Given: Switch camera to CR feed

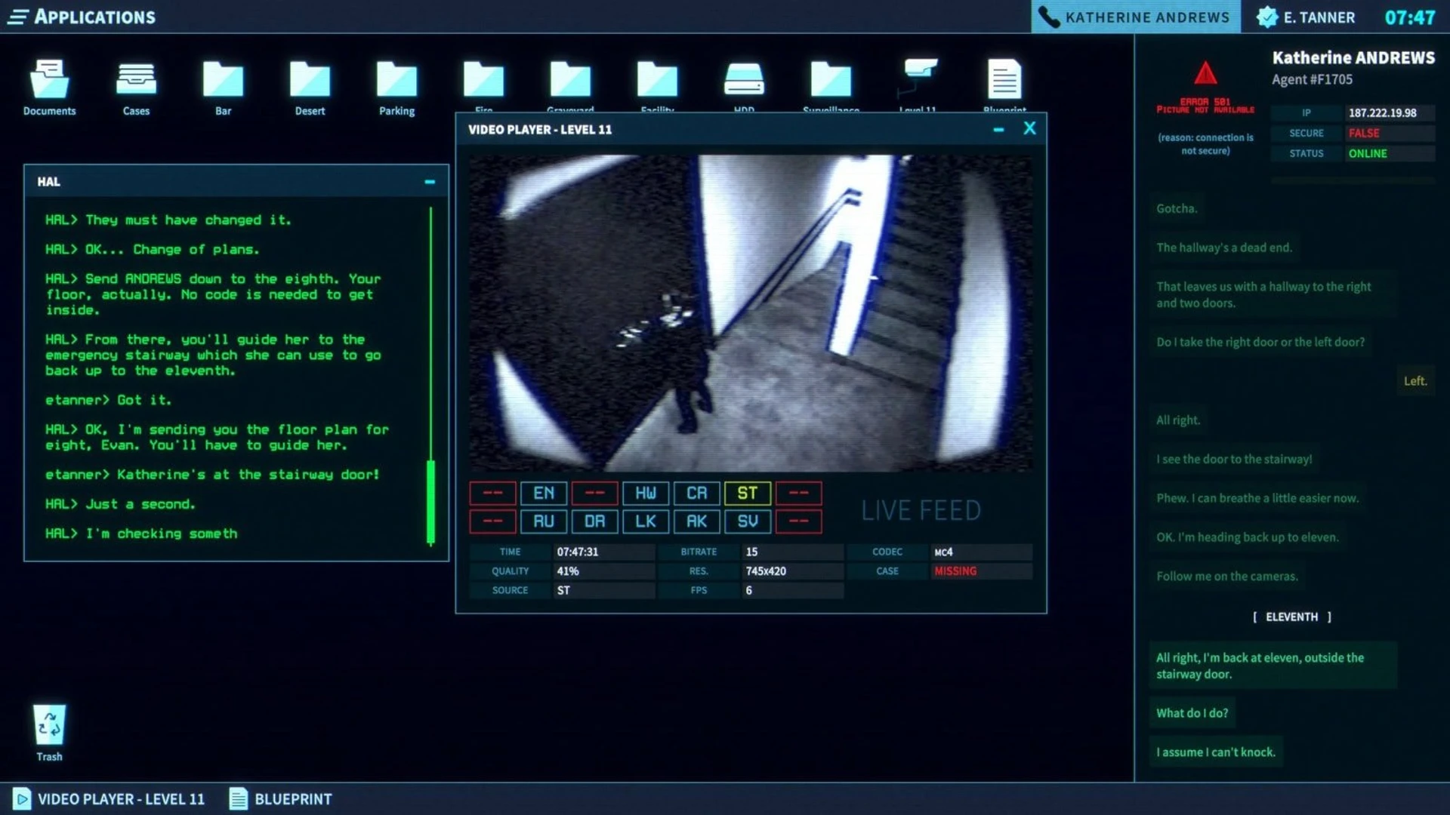Looking at the screenshot, I should click(696, 494).
